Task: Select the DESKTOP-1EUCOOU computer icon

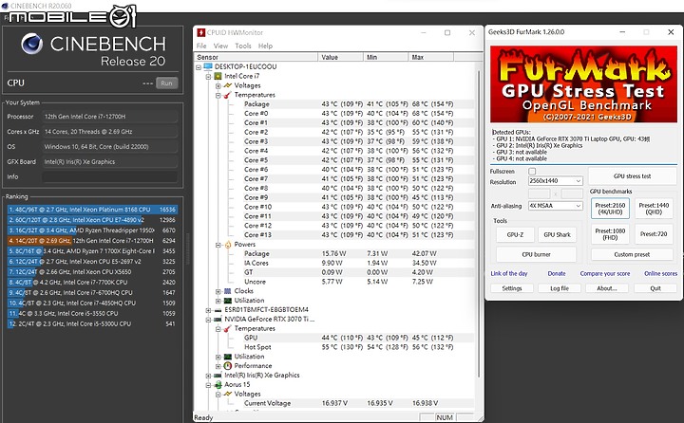Action: pos(208,66)
